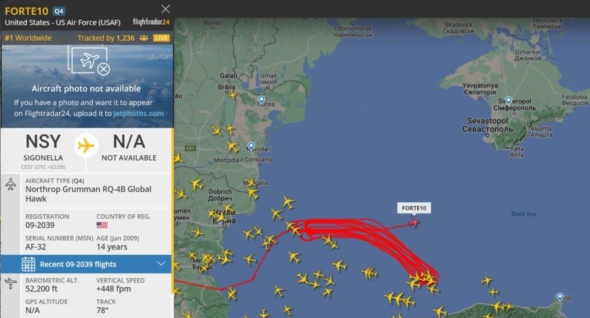
Task: Select the airport pin near Navodari
Action: tap(251, 146)
